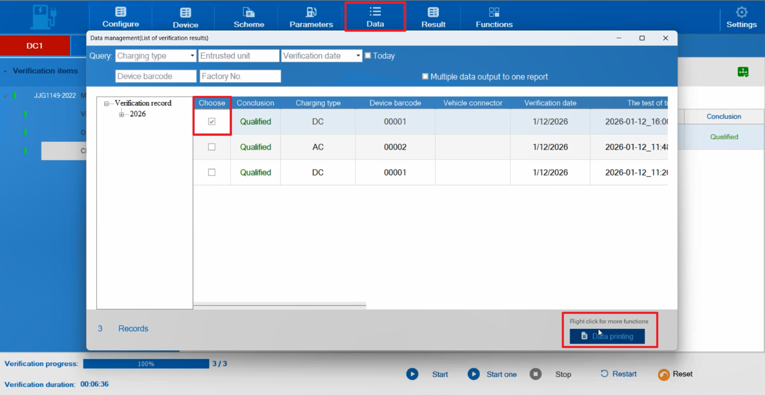Enable the Today checkbox
Image resolution: width=765 pixels, height=395 pixels.
pyautogui.click(x=368, y=56)
